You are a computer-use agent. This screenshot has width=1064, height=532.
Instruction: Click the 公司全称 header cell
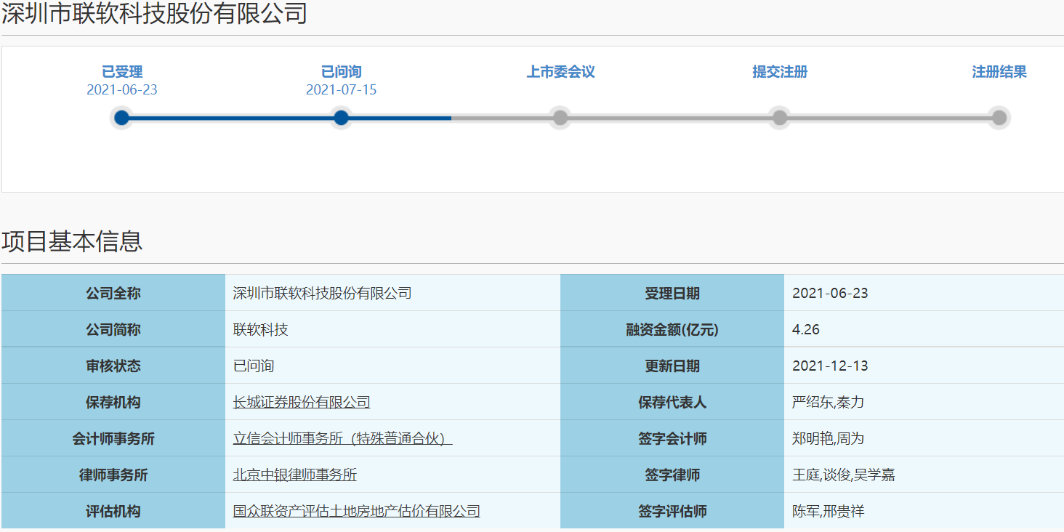tap(113, 293)
